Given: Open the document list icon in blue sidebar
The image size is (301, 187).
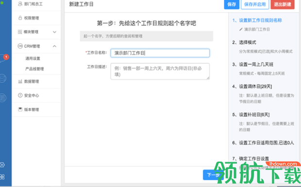Looking at the screenshot, I should (3, 98).
